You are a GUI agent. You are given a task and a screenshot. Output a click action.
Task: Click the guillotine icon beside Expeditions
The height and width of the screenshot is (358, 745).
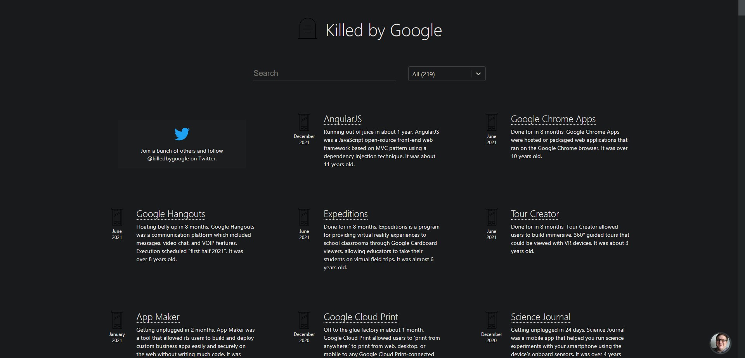click(x=304, y=217)
